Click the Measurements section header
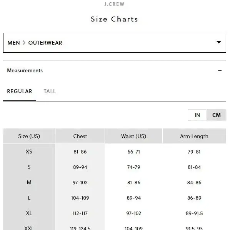Screen dimensions: 230x230 [114, 70]
